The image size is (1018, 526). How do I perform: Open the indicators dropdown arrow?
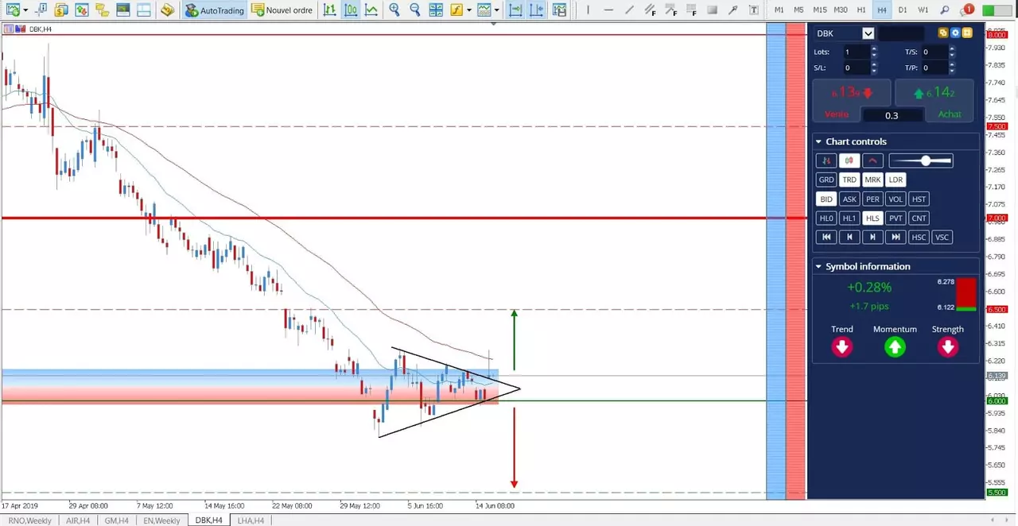[469, 10]
